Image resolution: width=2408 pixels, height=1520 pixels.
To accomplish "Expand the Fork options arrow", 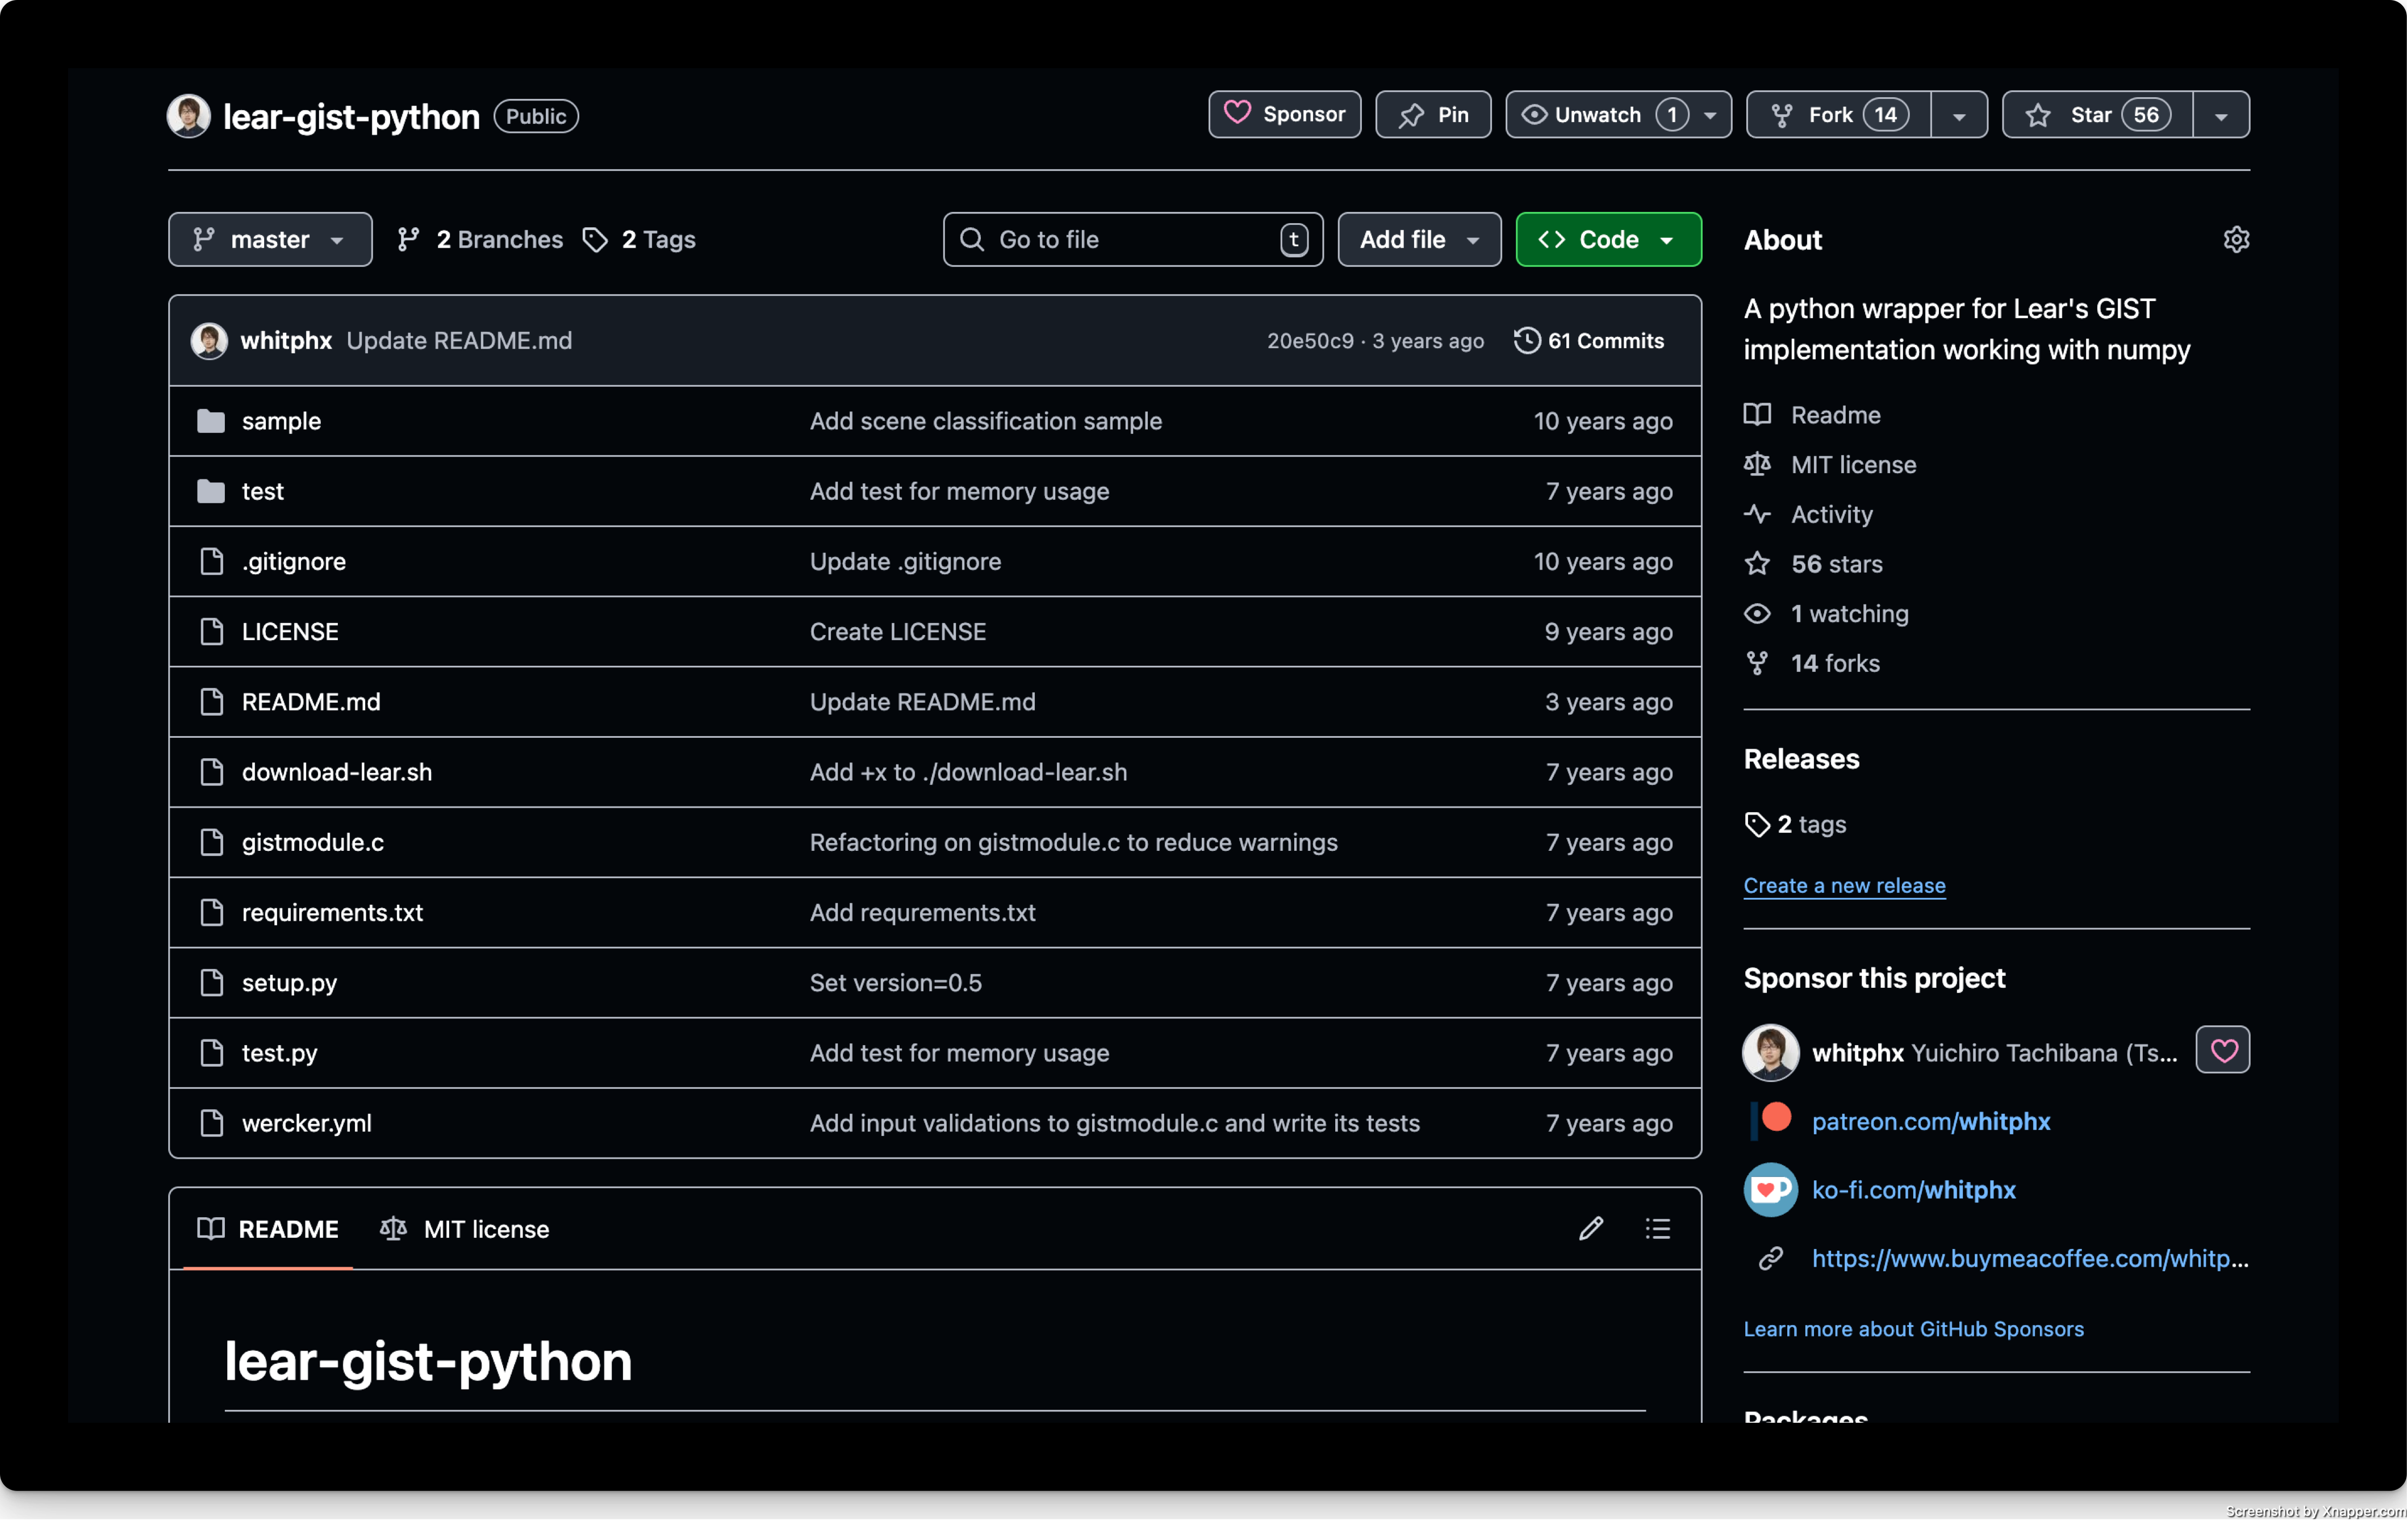I will [1959, 116].
